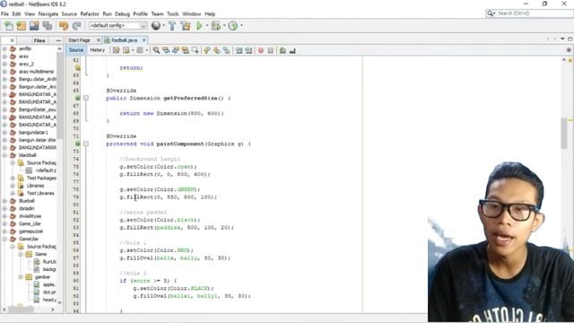Open the Debug menu
The height and width of the screenshot is (323, 574).
[122, 14]
